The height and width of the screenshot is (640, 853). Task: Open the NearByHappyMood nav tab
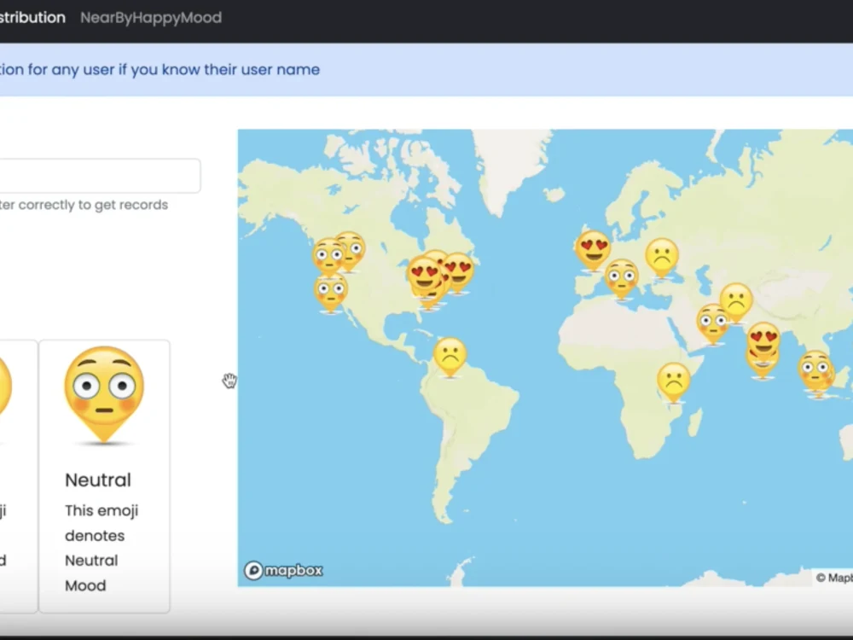coord(151,17)
